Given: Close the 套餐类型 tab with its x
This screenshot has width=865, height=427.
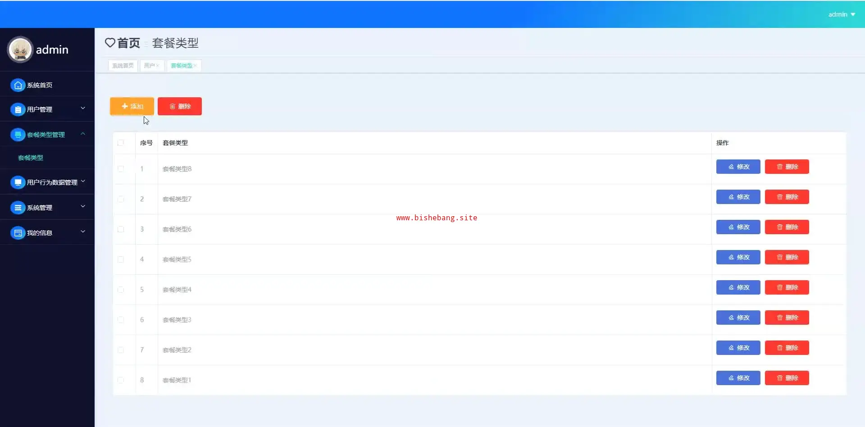Looking at the screenshot, I should 195,66.
